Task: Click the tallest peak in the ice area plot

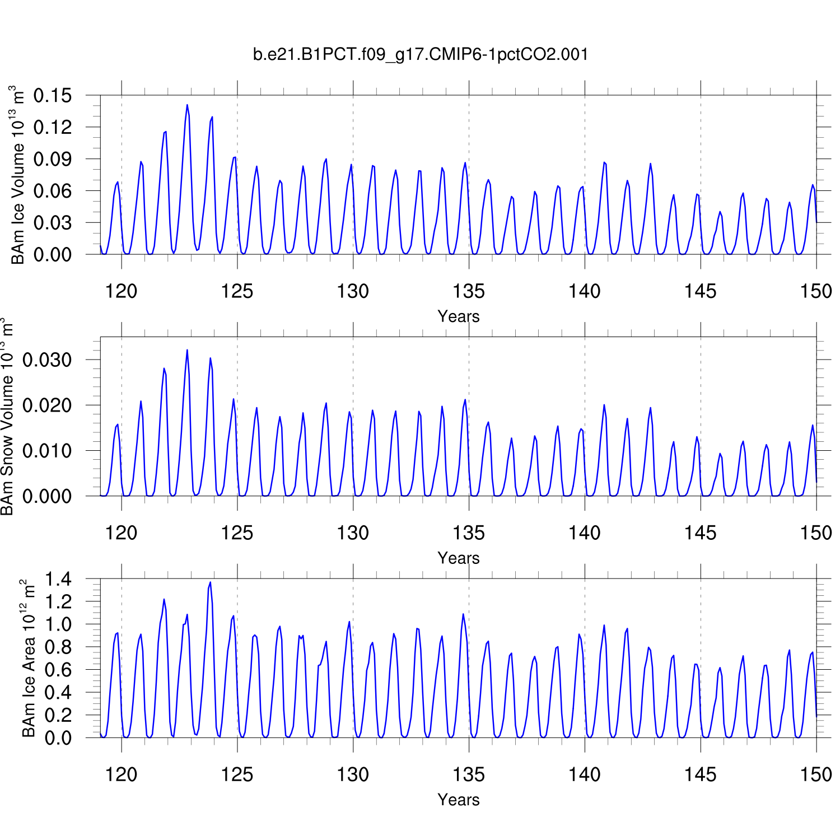Action: coord(211,583)
